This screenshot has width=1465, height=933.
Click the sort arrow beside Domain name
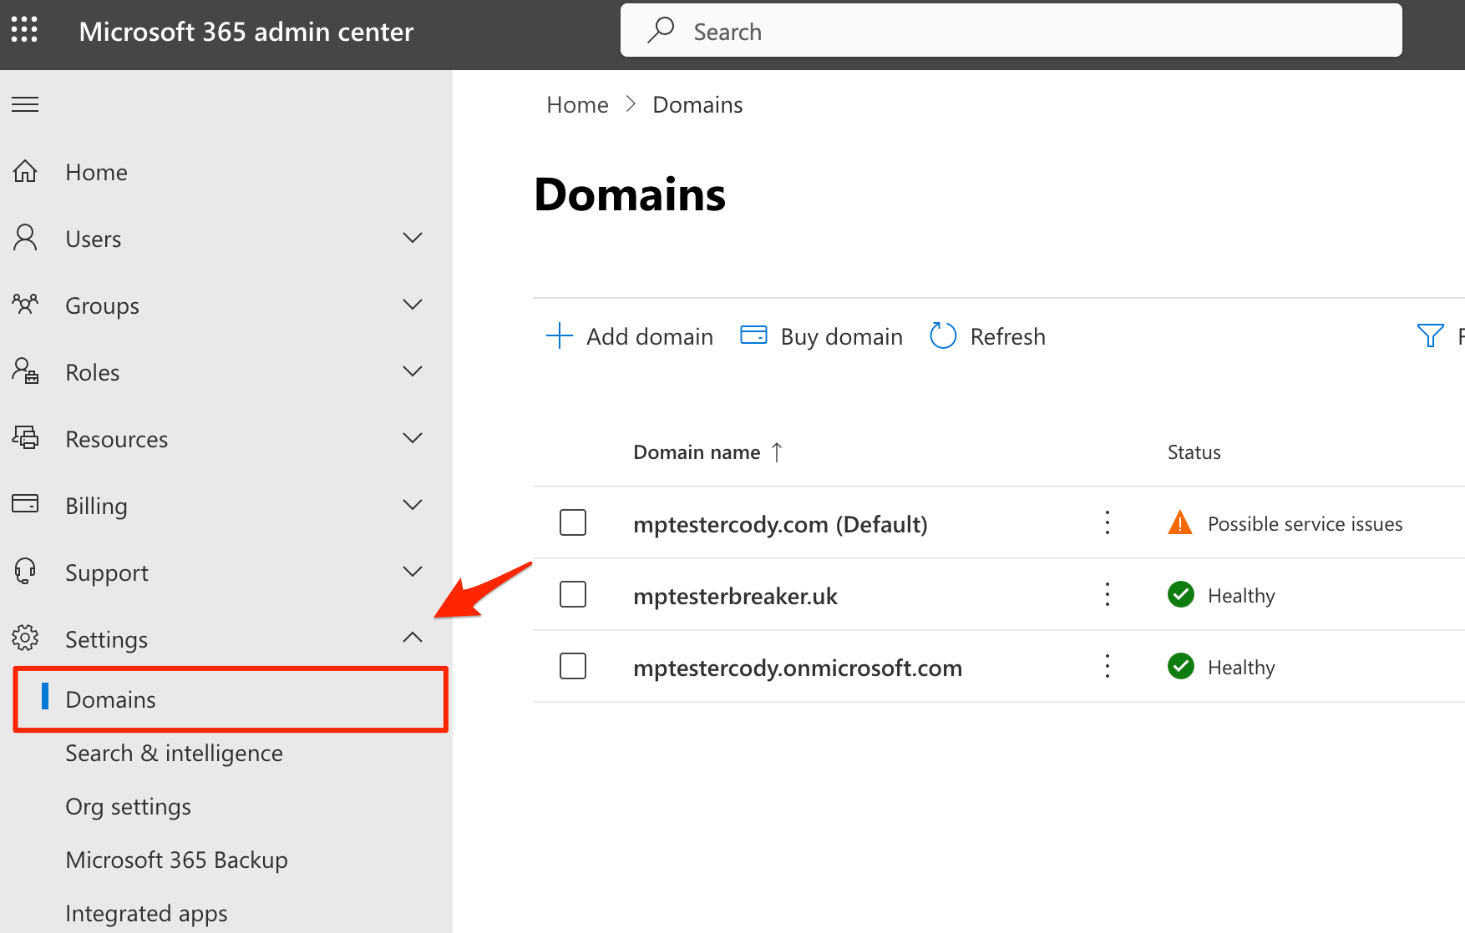(777, 451)
